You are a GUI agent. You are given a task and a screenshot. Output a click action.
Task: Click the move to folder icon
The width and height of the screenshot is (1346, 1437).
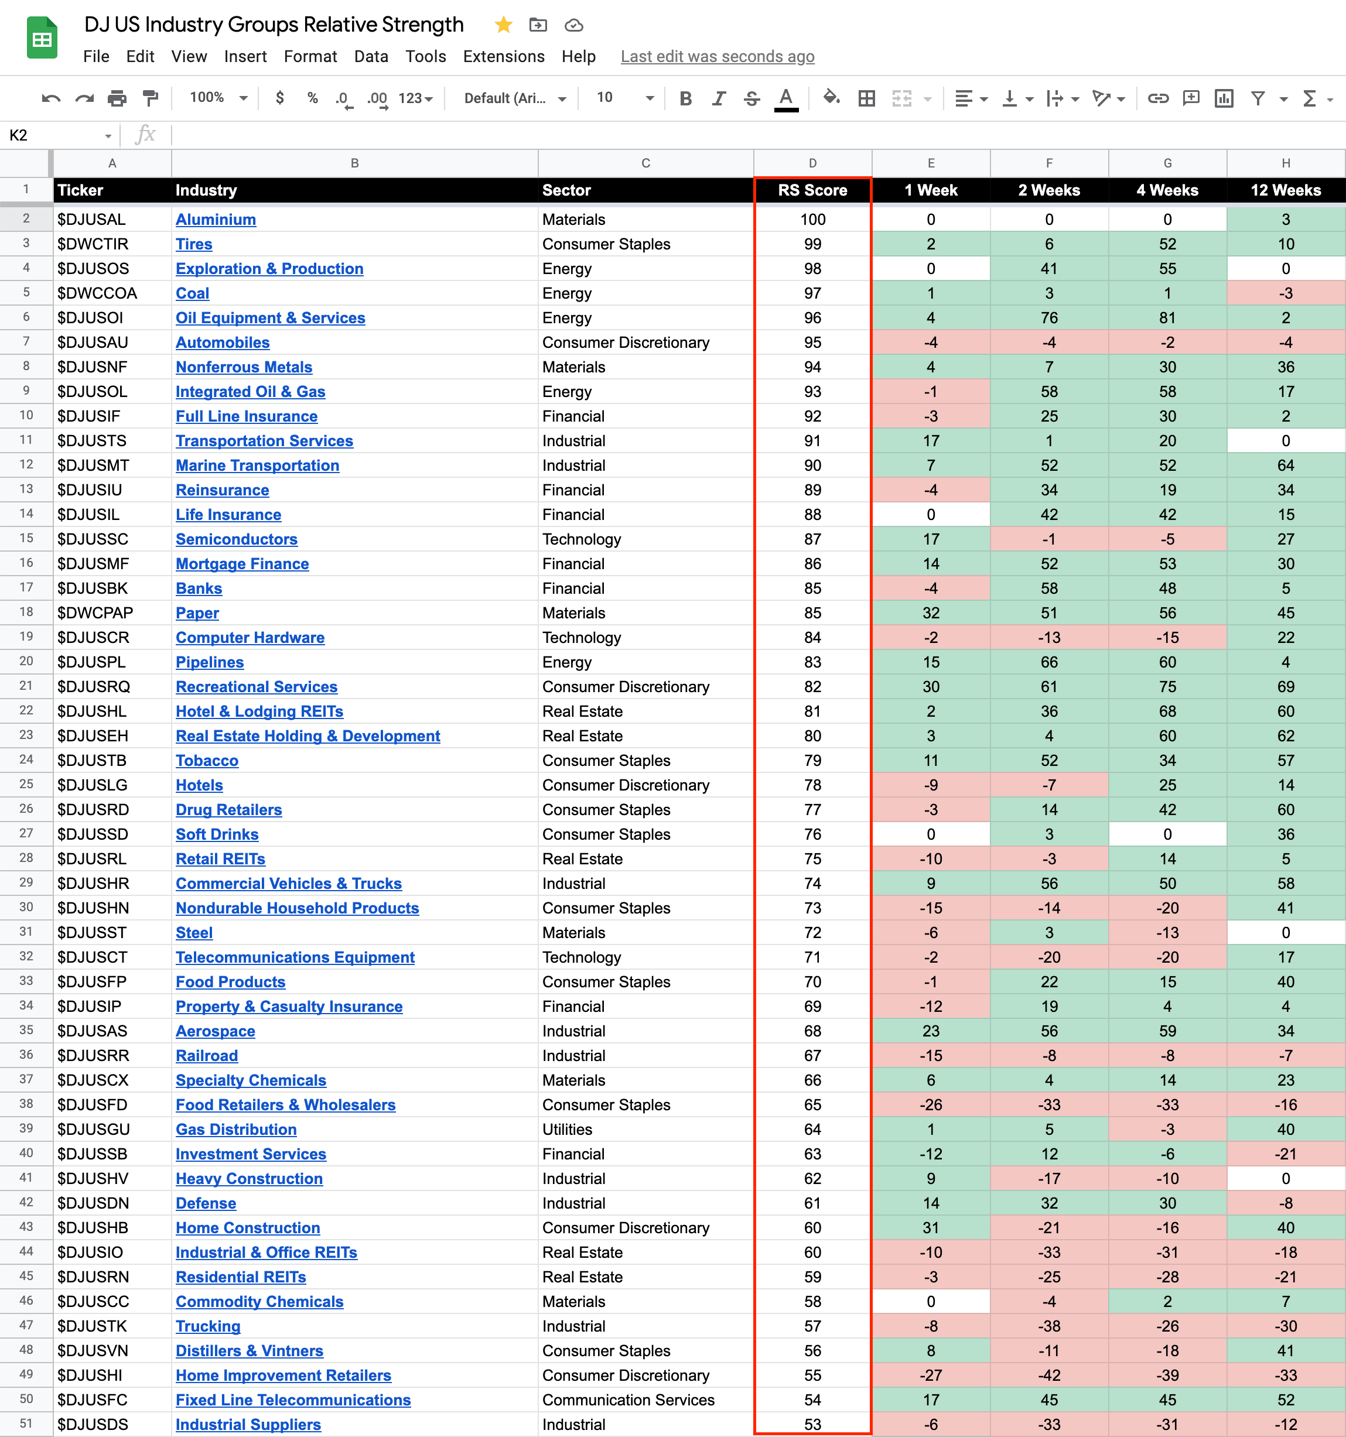click(x=538, y=25)
